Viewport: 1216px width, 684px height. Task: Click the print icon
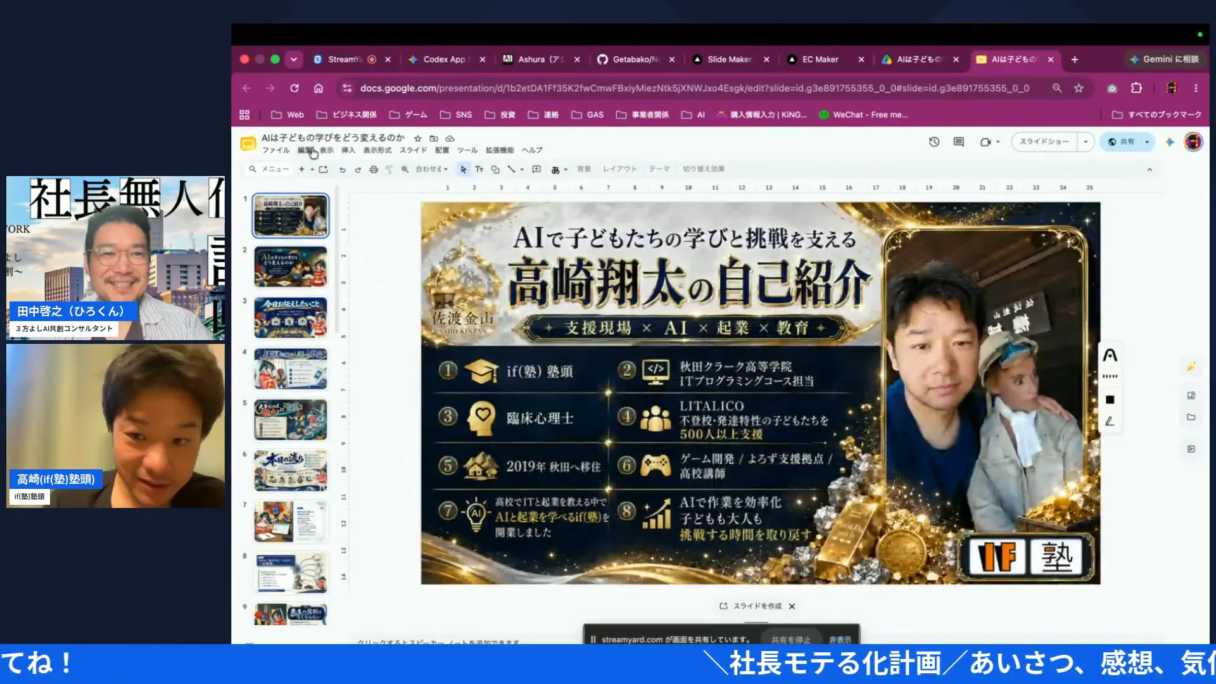click(x=374, y=170)
